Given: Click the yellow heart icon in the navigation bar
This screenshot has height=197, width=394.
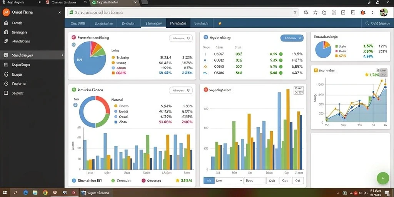Looking at the screenshot, I should [x=220, y=23].
